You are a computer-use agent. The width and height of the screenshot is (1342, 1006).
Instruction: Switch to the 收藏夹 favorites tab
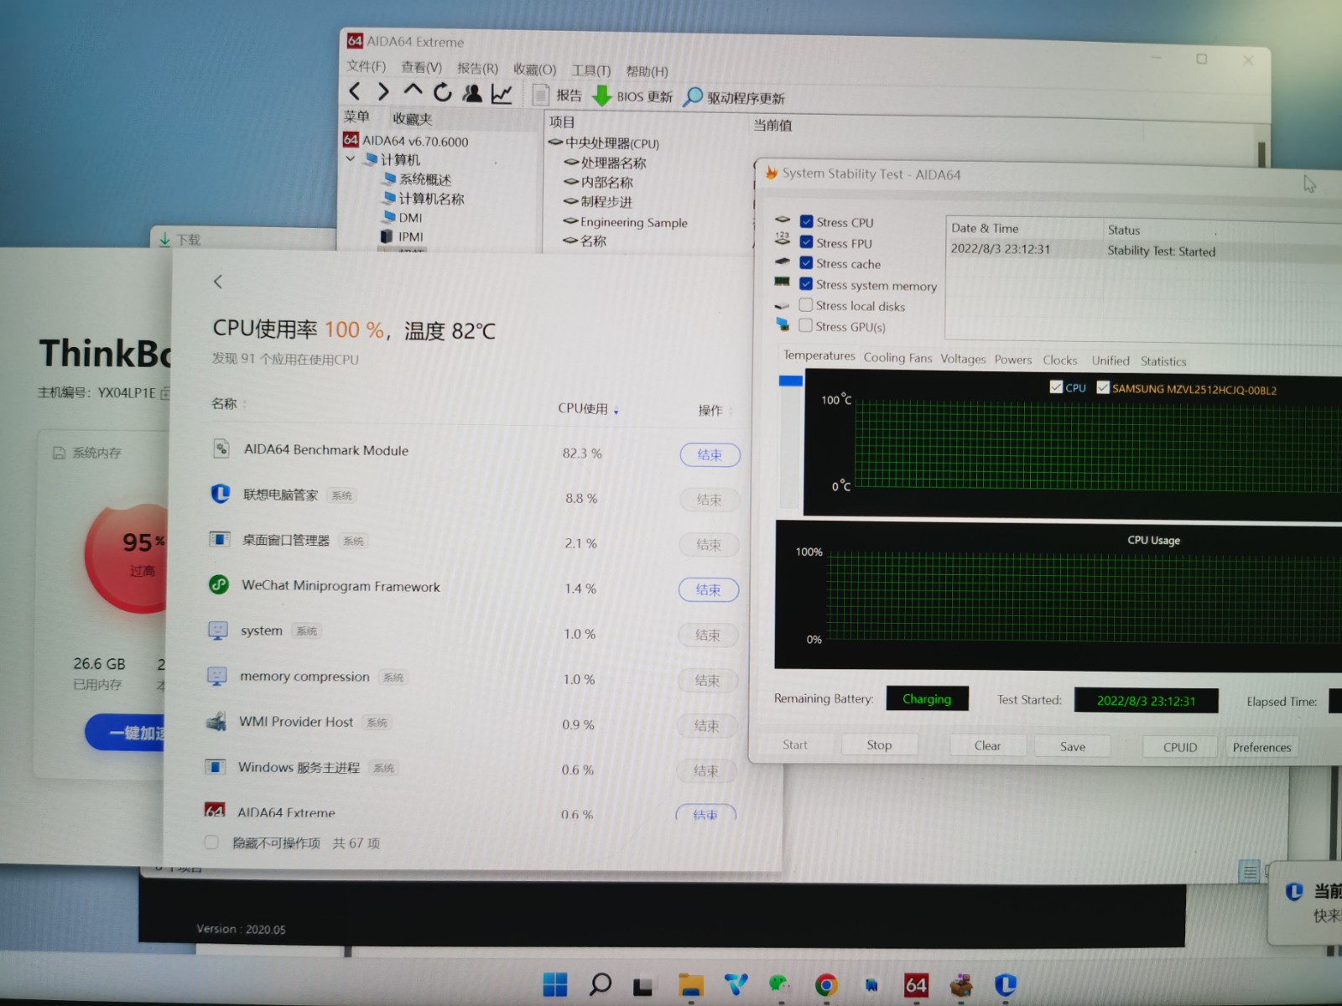pos(413,119)
